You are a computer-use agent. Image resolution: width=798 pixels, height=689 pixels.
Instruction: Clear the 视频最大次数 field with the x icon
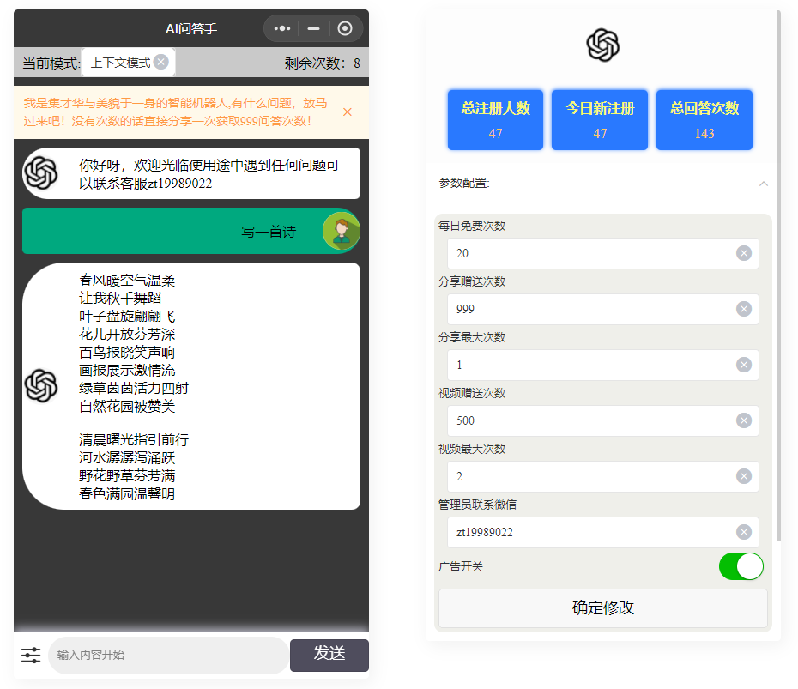pos(743,475)
